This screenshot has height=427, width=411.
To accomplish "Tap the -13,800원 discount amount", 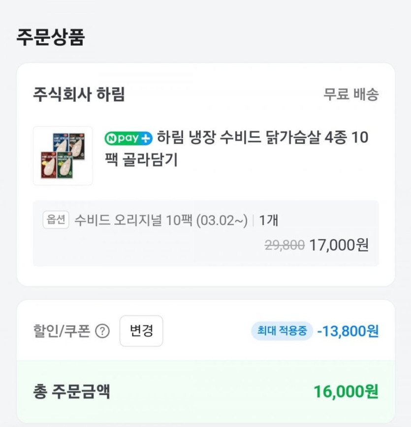I will [348, 331].
